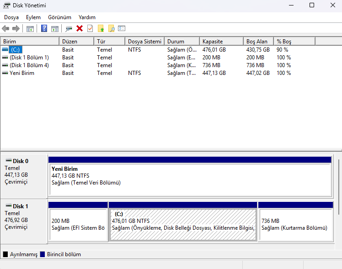Select the Yeni Birim row in list
Screen dimensions: 342x269
coord(158,73)
